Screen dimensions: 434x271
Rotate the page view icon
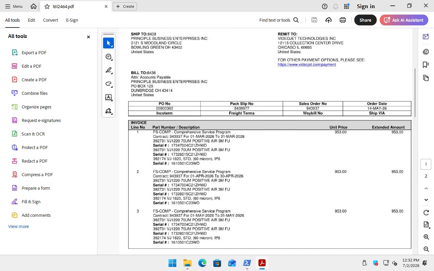point(426,212)
